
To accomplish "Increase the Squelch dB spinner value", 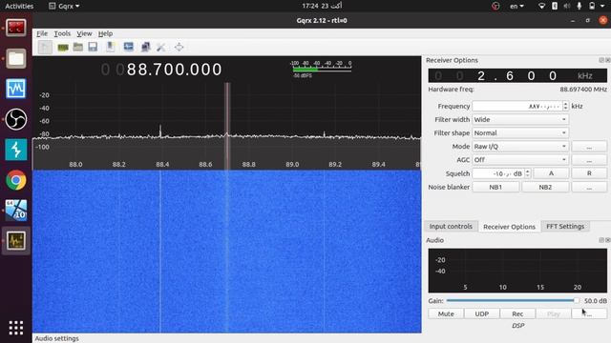I will point(528,171).
